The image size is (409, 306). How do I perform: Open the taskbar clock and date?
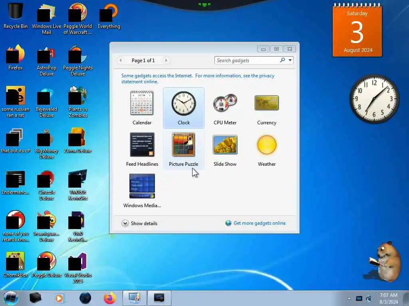click(389, 298)
